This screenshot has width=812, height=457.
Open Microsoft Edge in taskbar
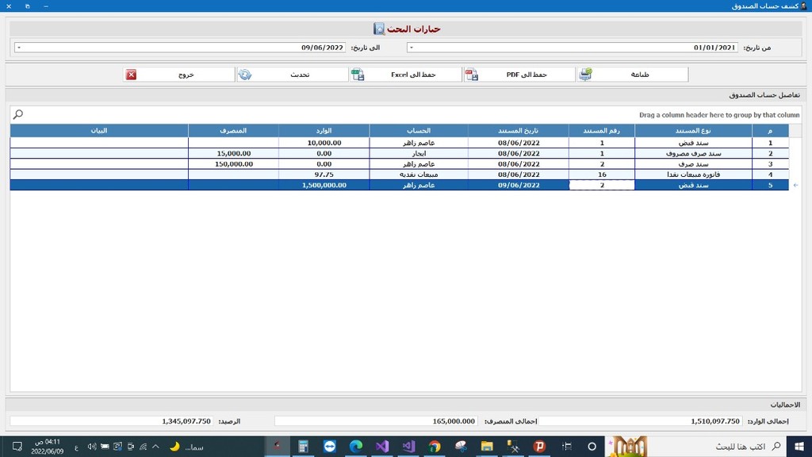[356, 446]
